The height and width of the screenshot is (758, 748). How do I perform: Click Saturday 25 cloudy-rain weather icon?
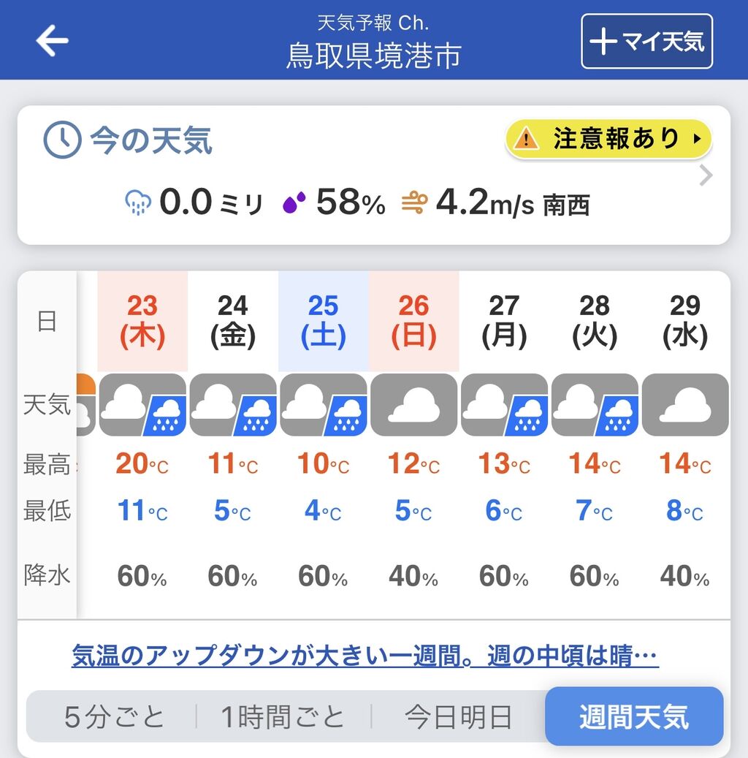pyautogui.click(x=324, y=405)
